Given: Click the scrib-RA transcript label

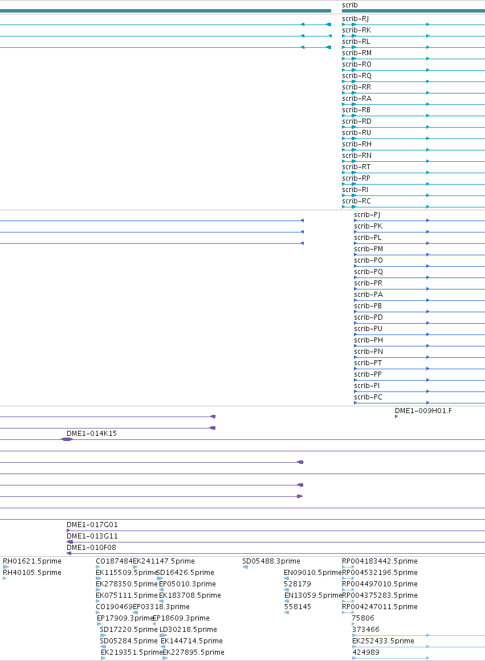Looking at the screenshot, I should pos(357,98).
